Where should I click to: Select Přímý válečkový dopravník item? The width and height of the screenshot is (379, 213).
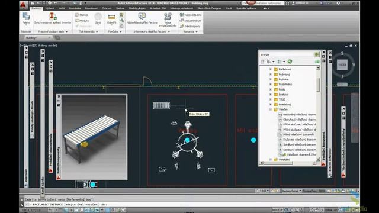(296, 134)
